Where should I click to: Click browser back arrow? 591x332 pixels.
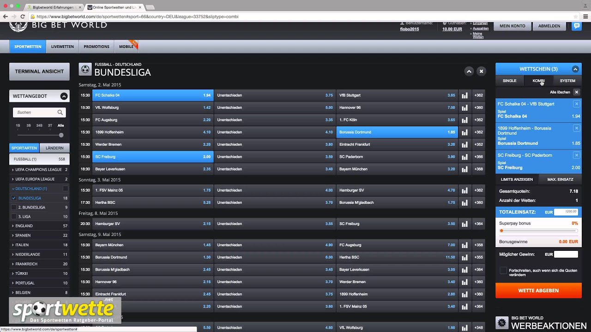(6, 17)
